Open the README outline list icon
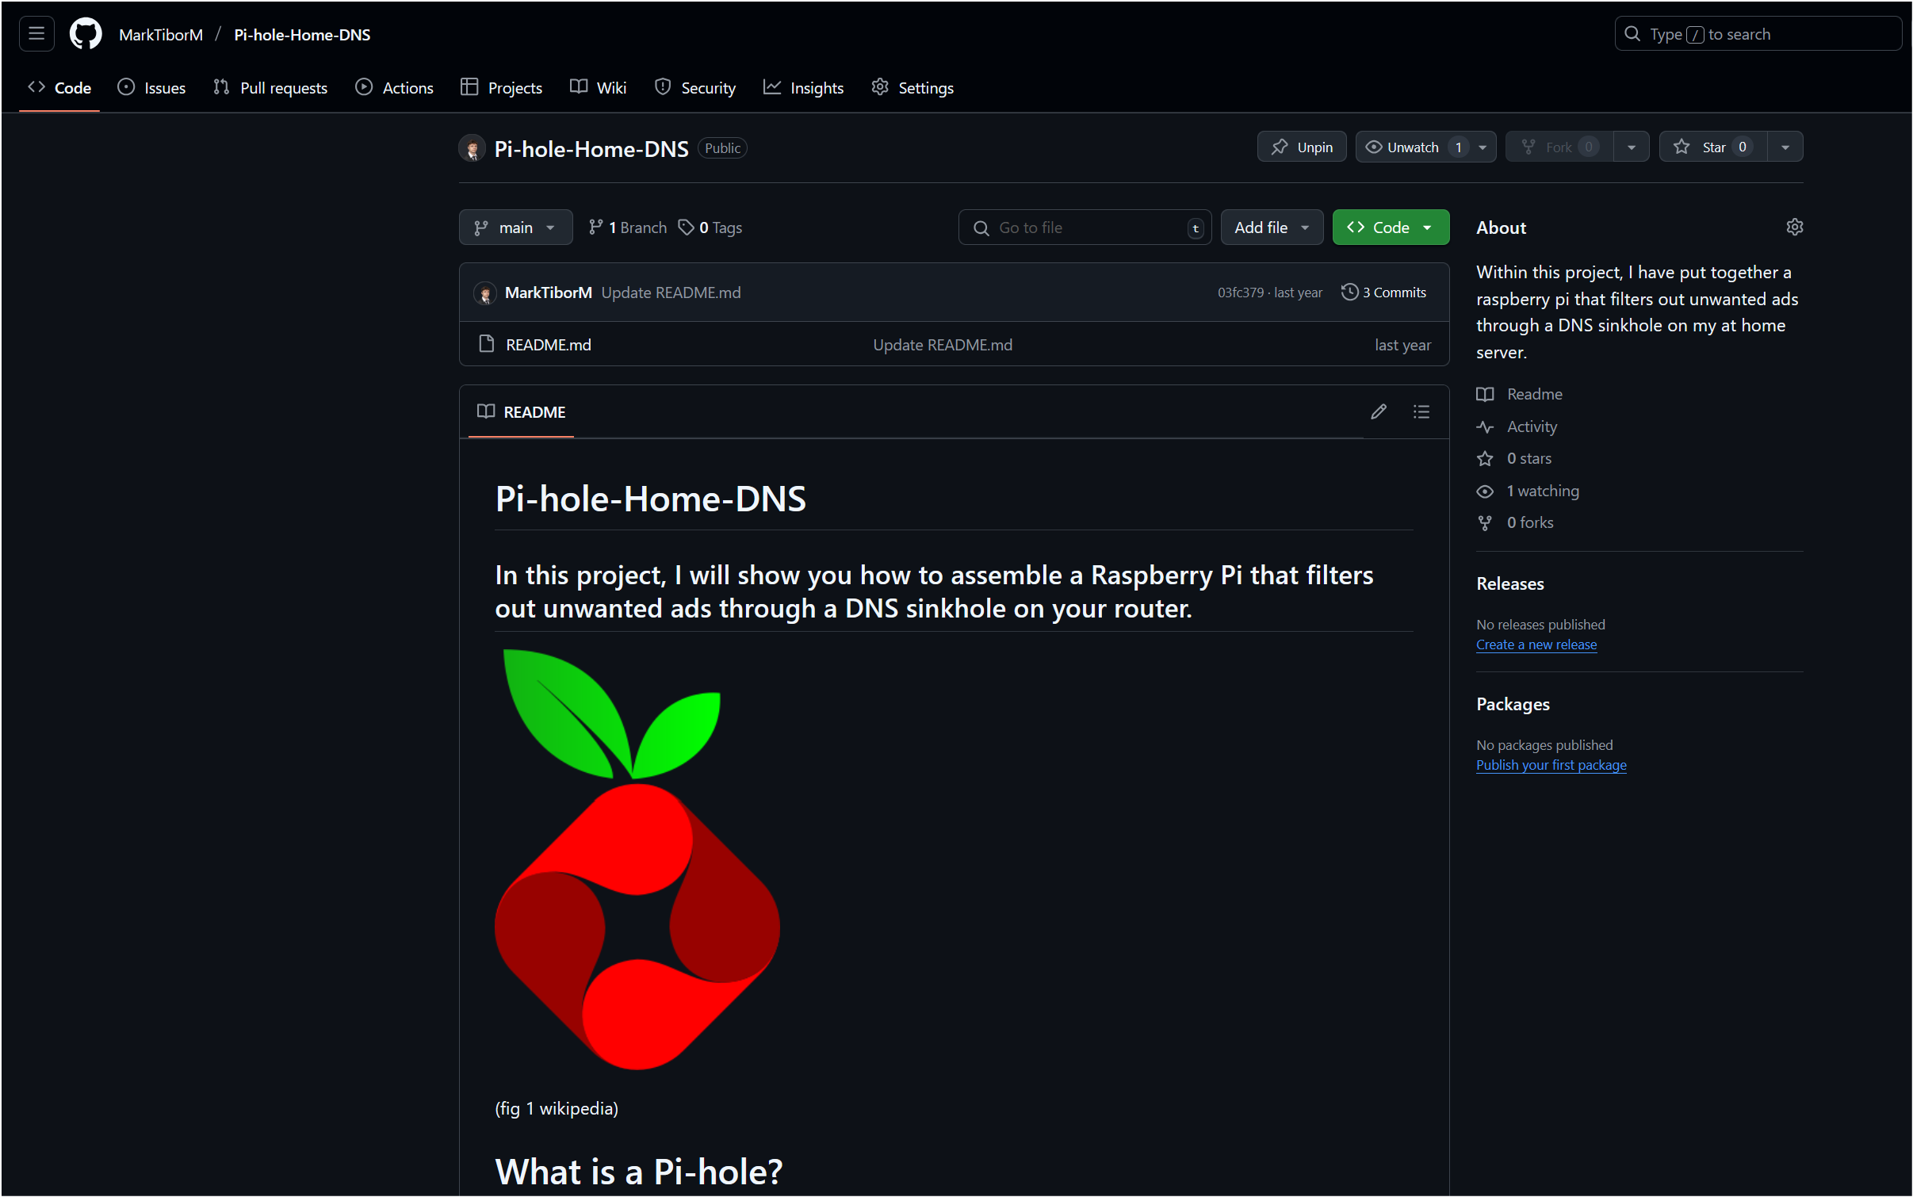The height and width of the screenshot is (1197, 1913). [1421, 411]
